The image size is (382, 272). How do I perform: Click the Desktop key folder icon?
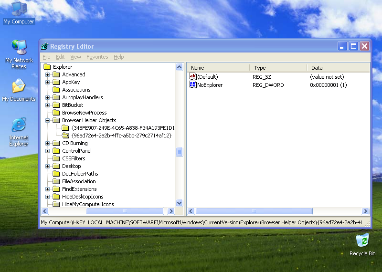tap(56, 166)
